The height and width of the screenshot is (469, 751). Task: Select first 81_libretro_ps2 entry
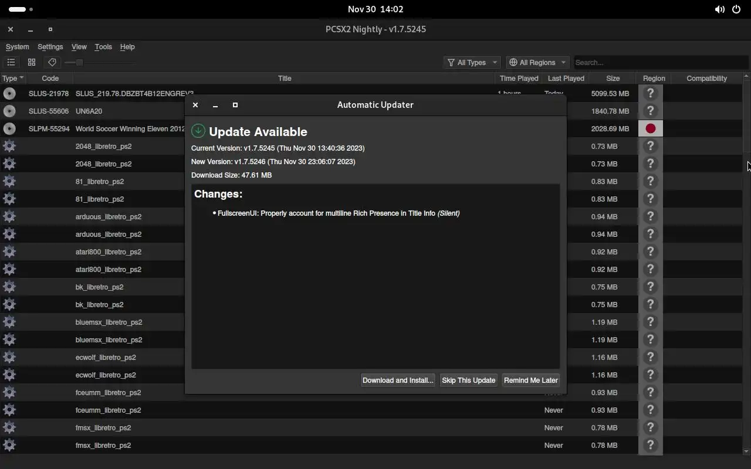[100, 181]
